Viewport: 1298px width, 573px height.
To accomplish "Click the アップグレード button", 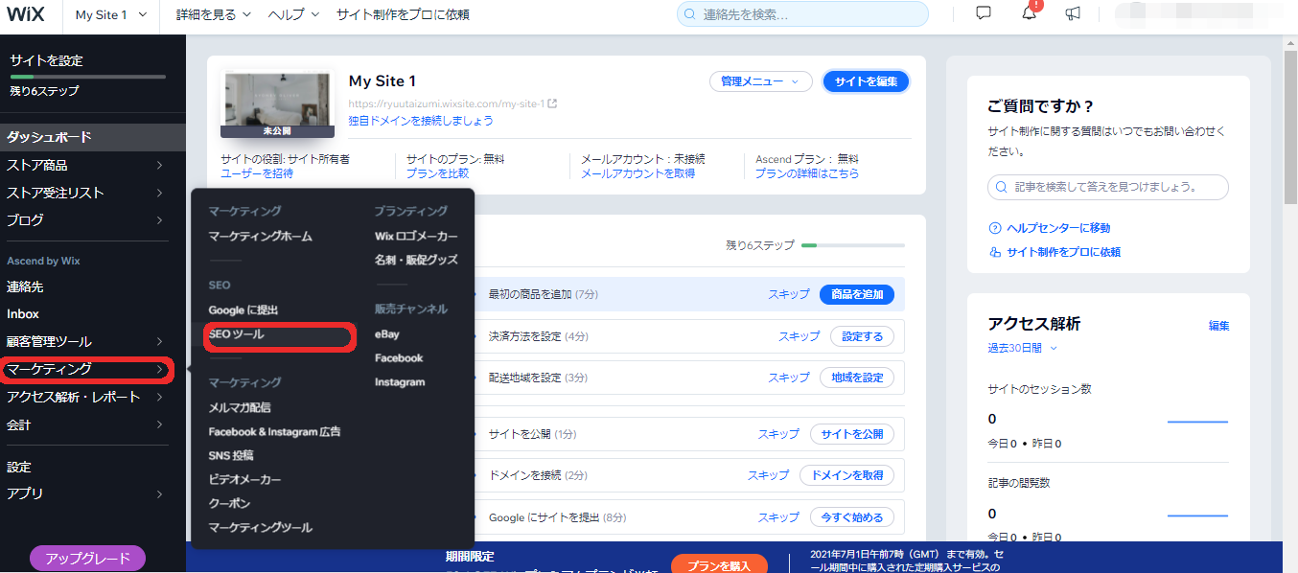I will [87, 558].
